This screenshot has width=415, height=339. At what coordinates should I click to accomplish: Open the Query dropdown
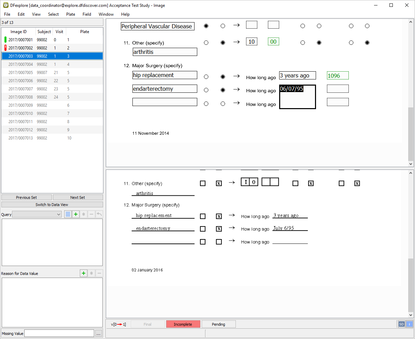coord(37,215)
